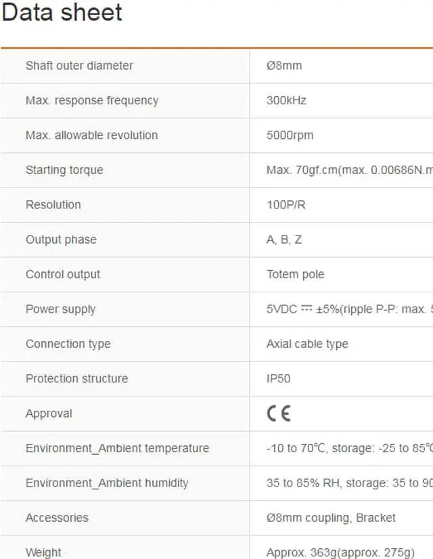This screenshot has width=433, height=559.
Task: Select the Ø8mm shaft value
Action: [x=284, y=66]
